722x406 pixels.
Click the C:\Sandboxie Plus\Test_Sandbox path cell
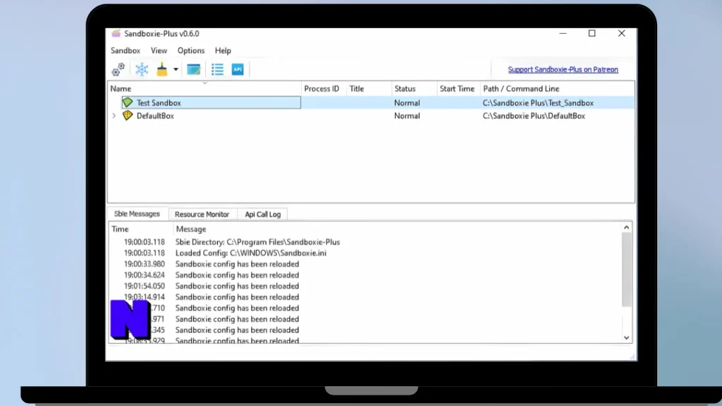click(538, 103)
